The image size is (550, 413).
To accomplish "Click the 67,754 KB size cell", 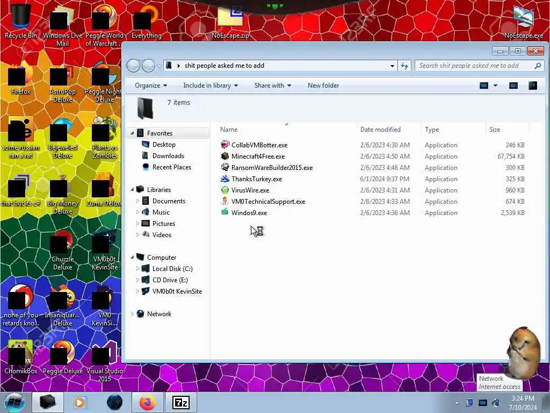I will pyautogui.click(x=511, y=156).
